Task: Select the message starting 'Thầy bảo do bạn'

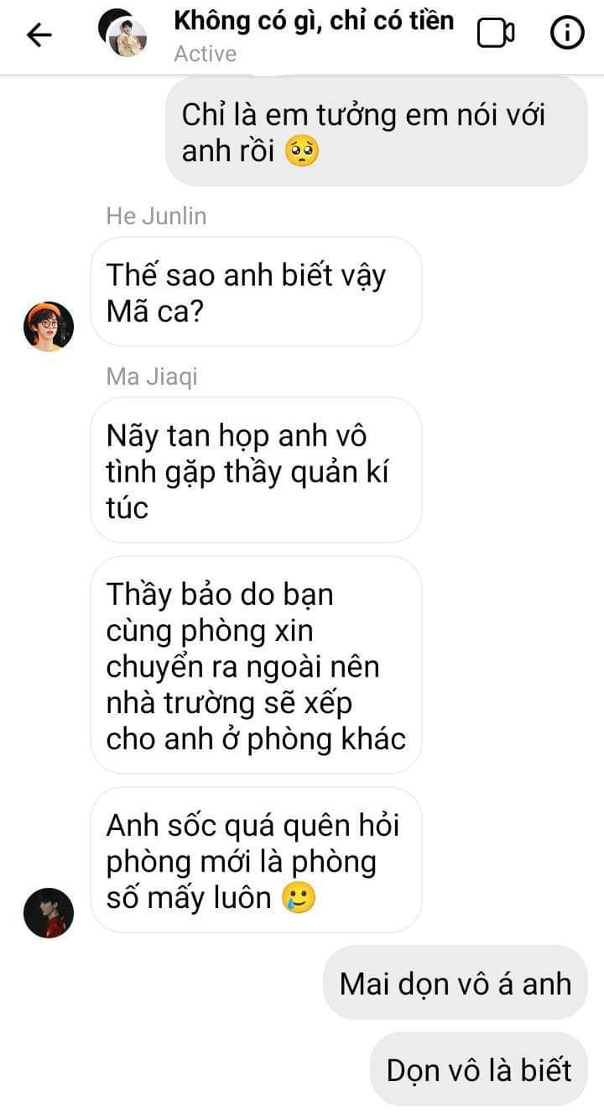Action: (256, 665)
